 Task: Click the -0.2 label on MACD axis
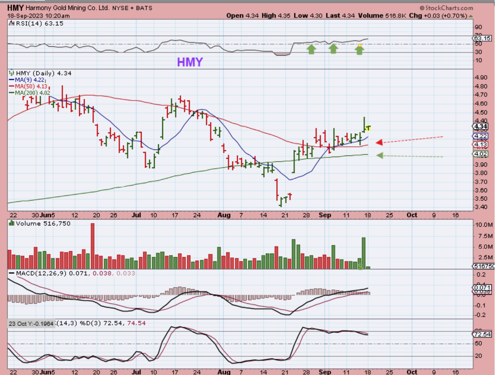point(479,315)
